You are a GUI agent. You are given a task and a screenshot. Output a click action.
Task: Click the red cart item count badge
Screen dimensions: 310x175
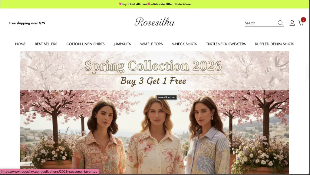point(303,20)
